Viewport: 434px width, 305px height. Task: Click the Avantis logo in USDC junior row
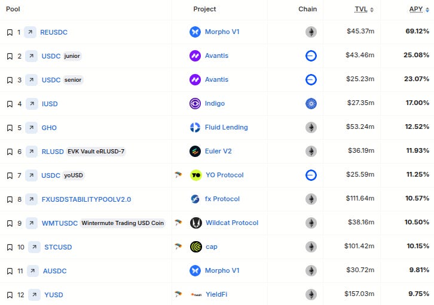(195, 56)
